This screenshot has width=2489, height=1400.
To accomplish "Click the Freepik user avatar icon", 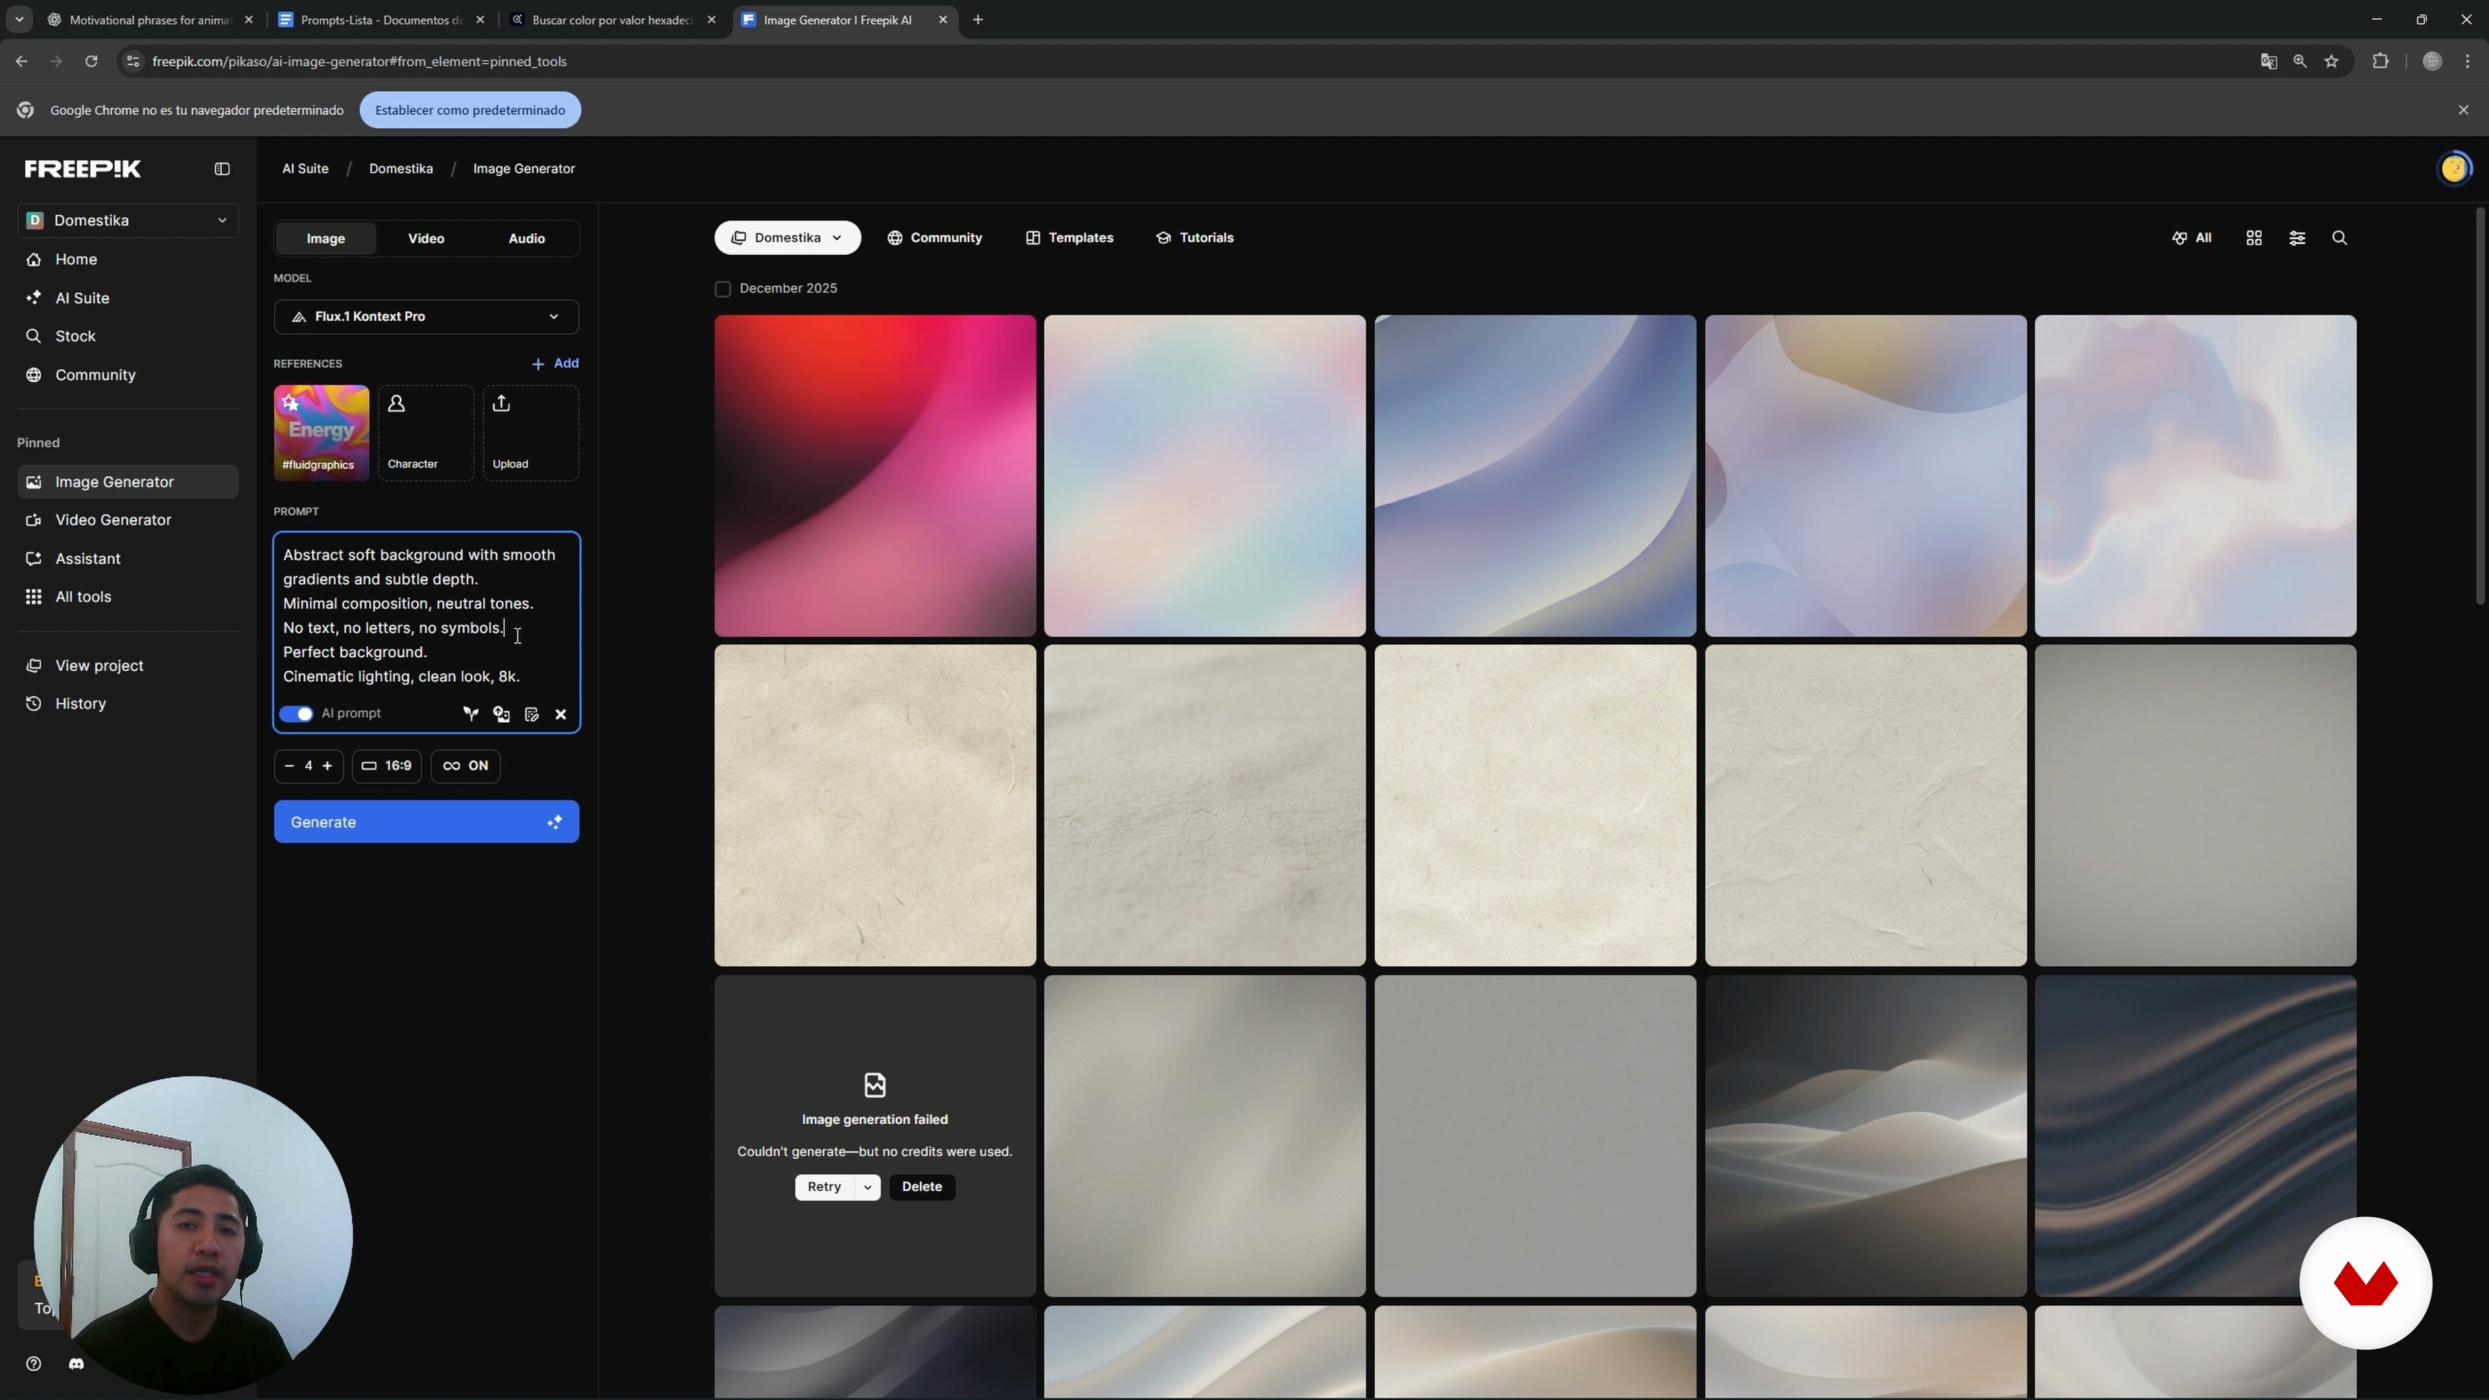I will [x=2455, y=169].
